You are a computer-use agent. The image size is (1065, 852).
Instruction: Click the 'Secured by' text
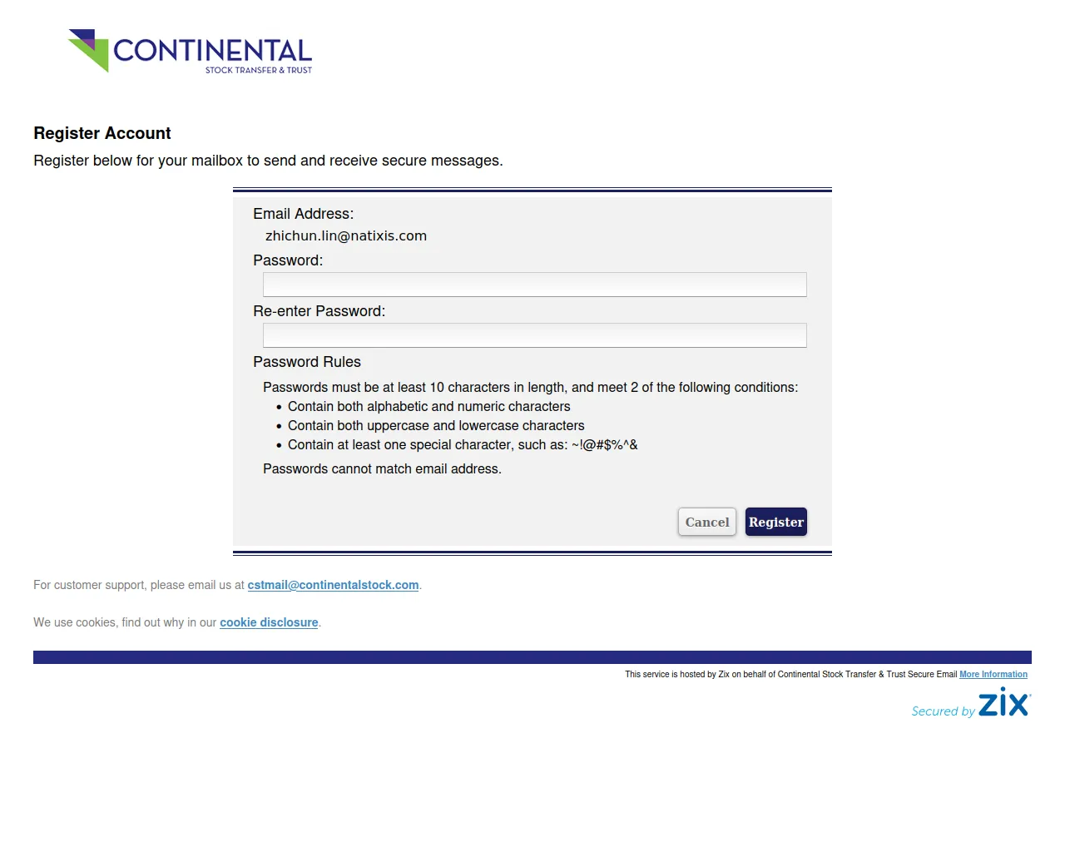tap(943, 711)
